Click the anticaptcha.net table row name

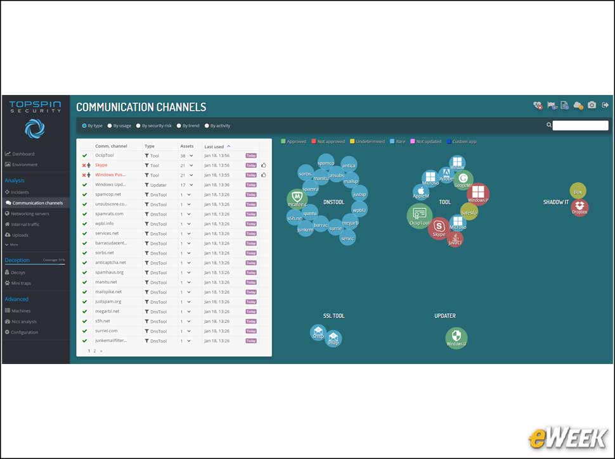(x=110, y=263)
